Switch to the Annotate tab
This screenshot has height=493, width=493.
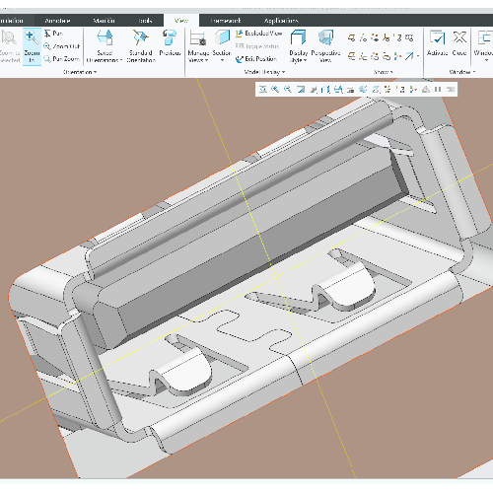tap(57, 21)
